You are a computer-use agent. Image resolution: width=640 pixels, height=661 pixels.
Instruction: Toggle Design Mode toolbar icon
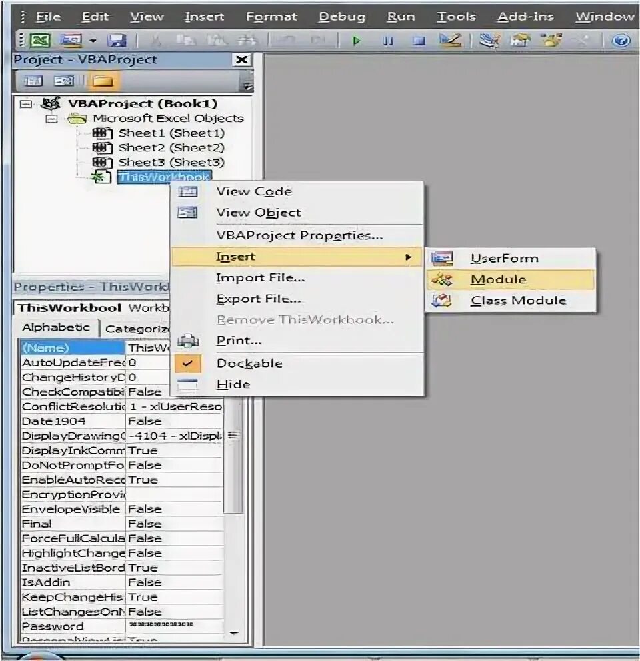[x=450, y=41]
